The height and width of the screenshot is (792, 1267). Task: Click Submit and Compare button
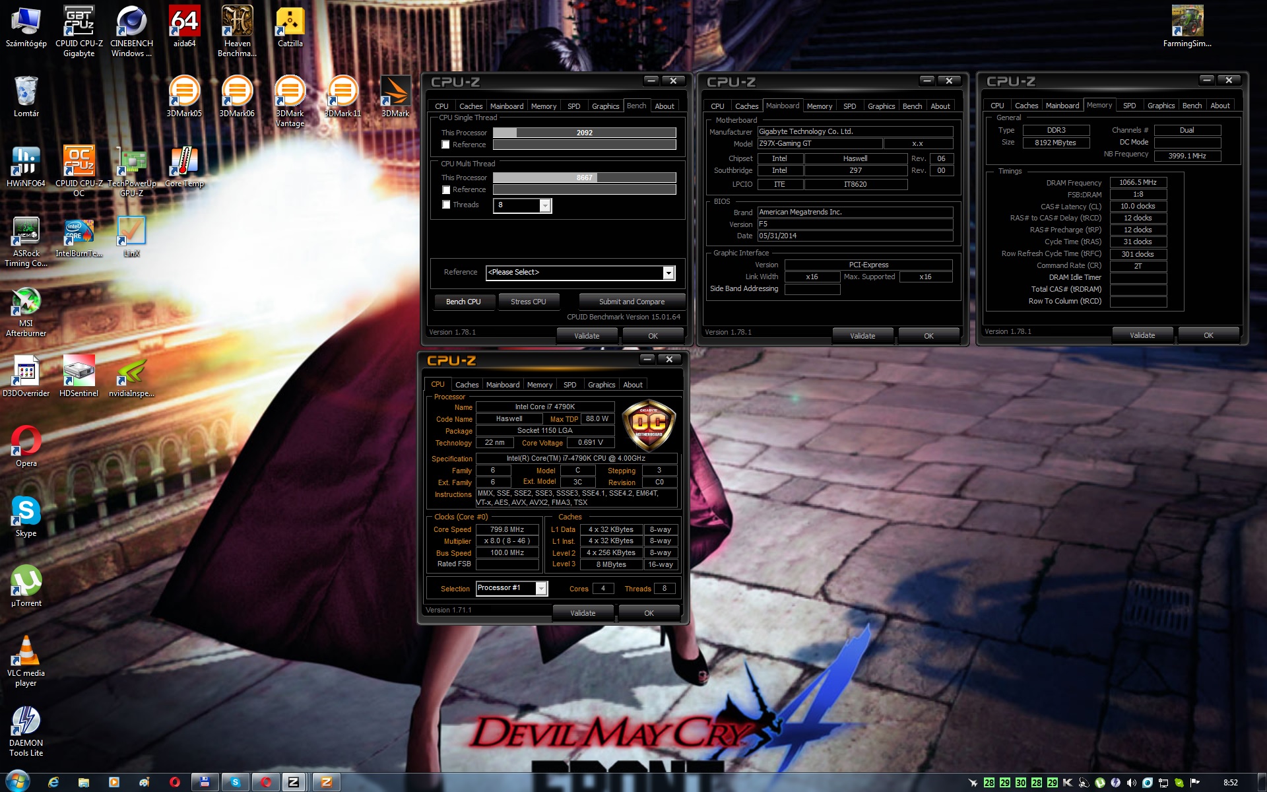pos(632,302)
